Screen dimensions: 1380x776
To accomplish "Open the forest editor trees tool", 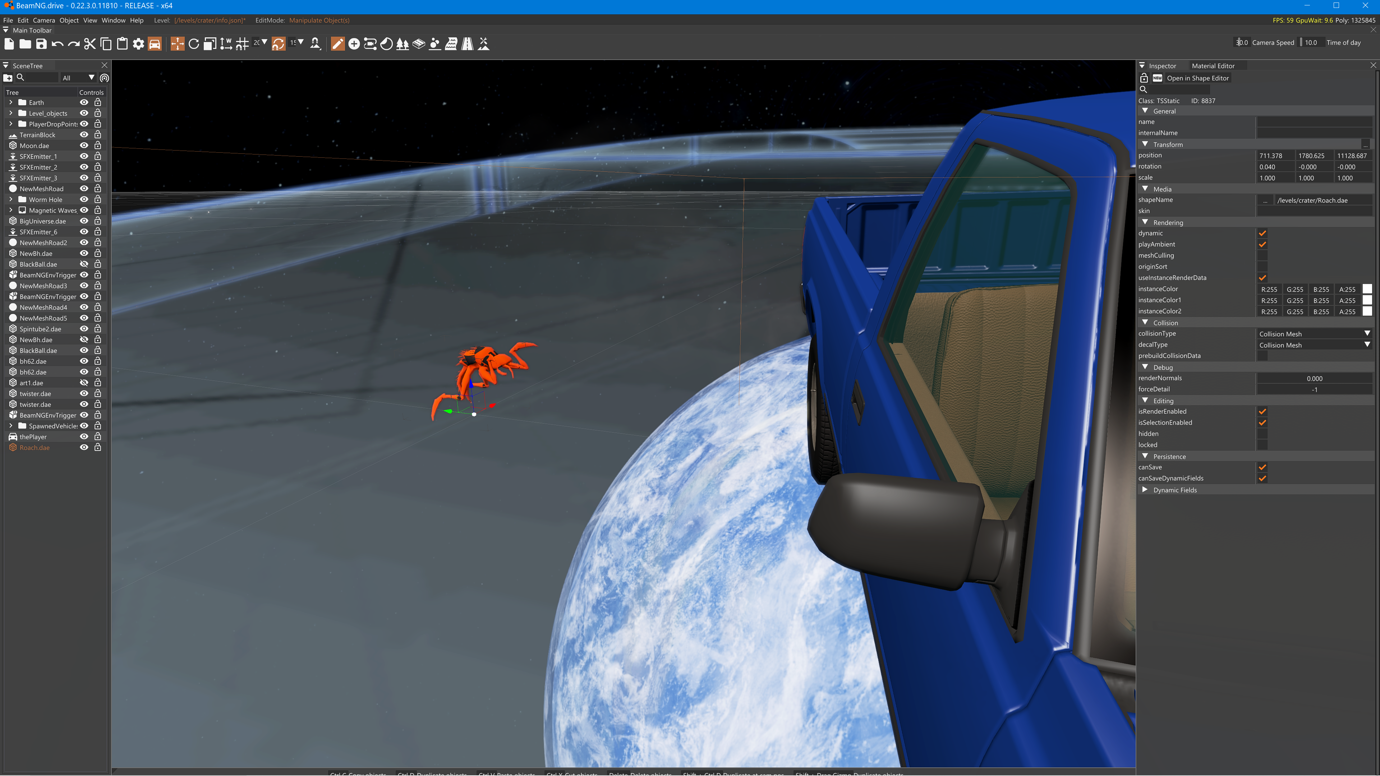I will point(402,44).
